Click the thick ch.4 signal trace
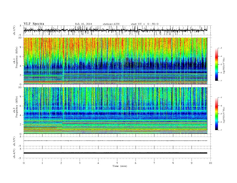Screen dimensions: 237x183 (115, 153)
